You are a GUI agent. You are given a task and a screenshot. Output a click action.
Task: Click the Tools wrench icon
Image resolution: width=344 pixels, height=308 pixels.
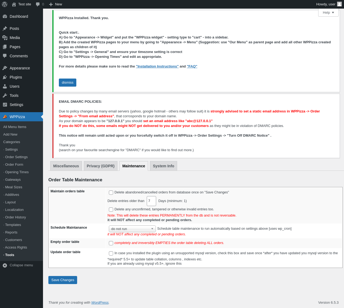(x=5, y=95)
